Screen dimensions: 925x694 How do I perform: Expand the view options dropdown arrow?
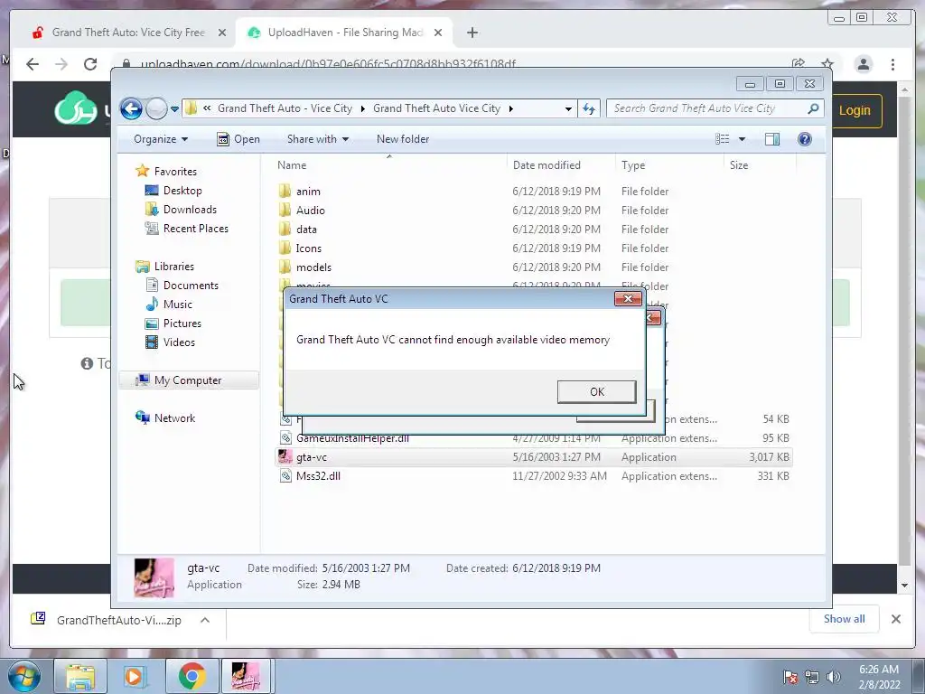pos(743,139)
